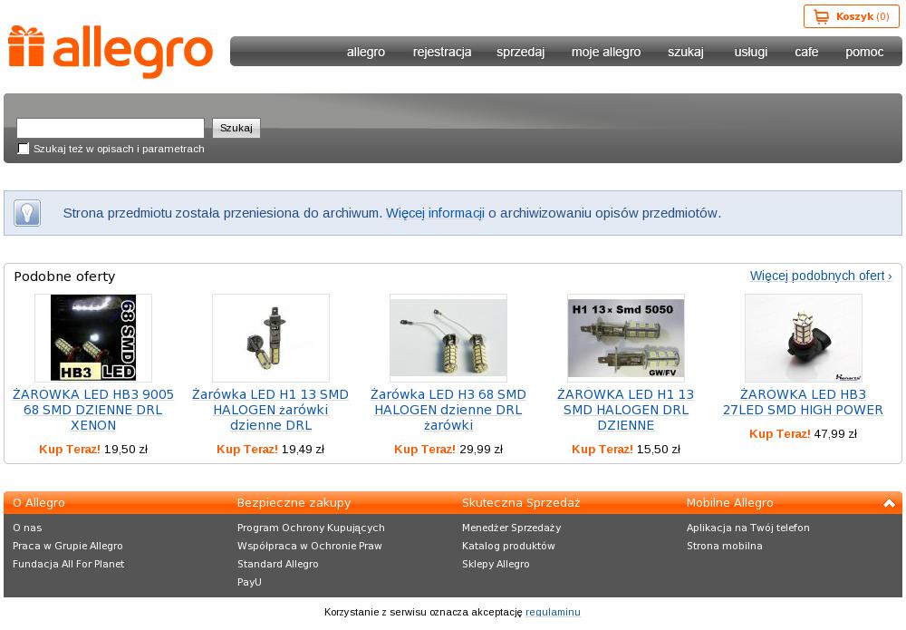The height and width of the screenshot is (630, 906).
Task: Click the lightbulb info icon
Action: [x=27, y=213]
